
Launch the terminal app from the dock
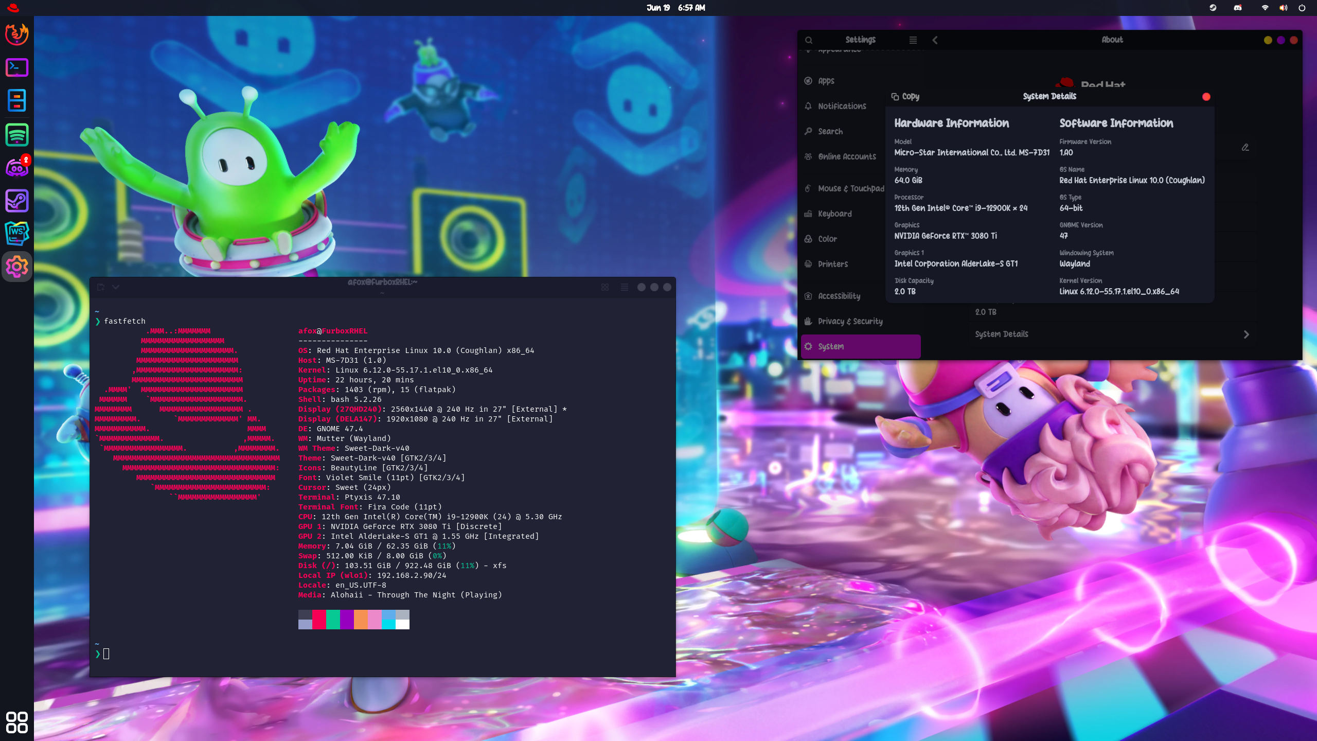tap(17, 67)
